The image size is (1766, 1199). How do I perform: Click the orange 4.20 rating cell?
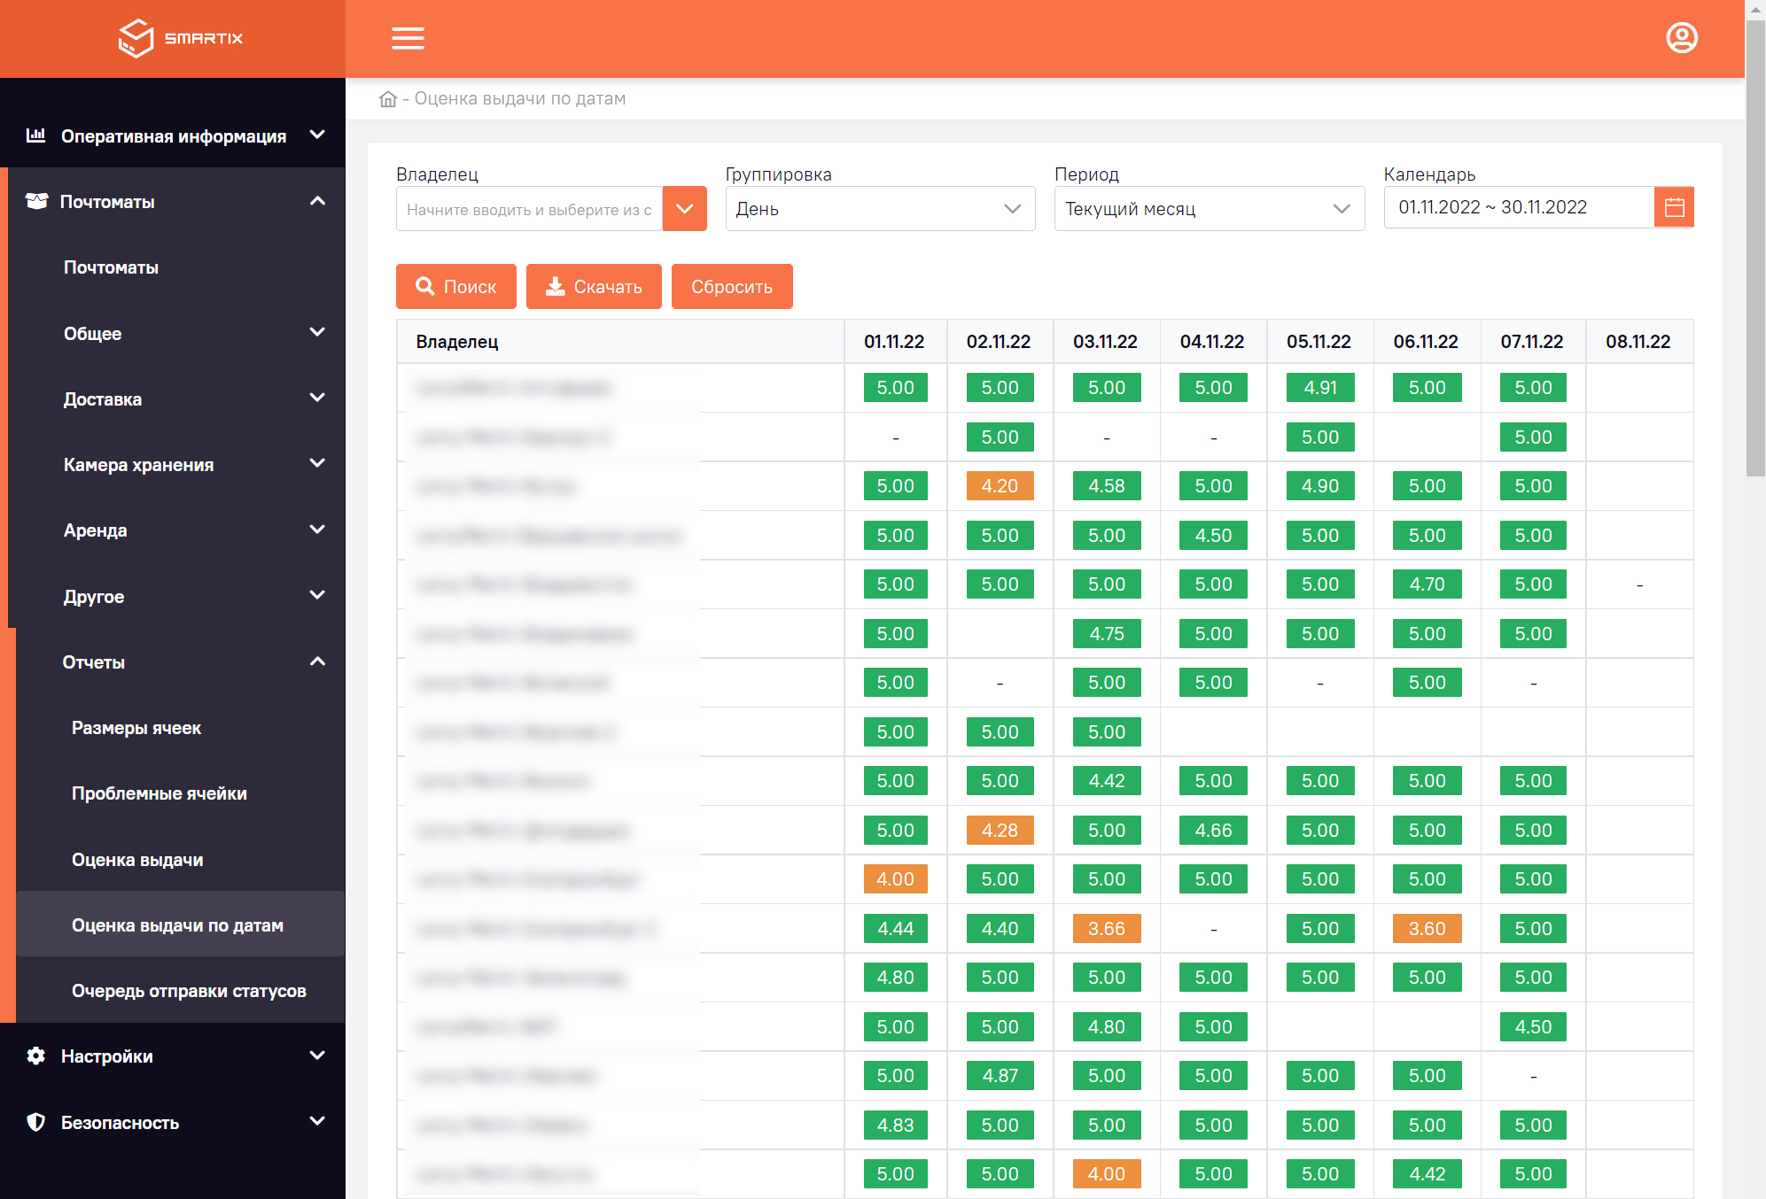[x=1000, y=486]
